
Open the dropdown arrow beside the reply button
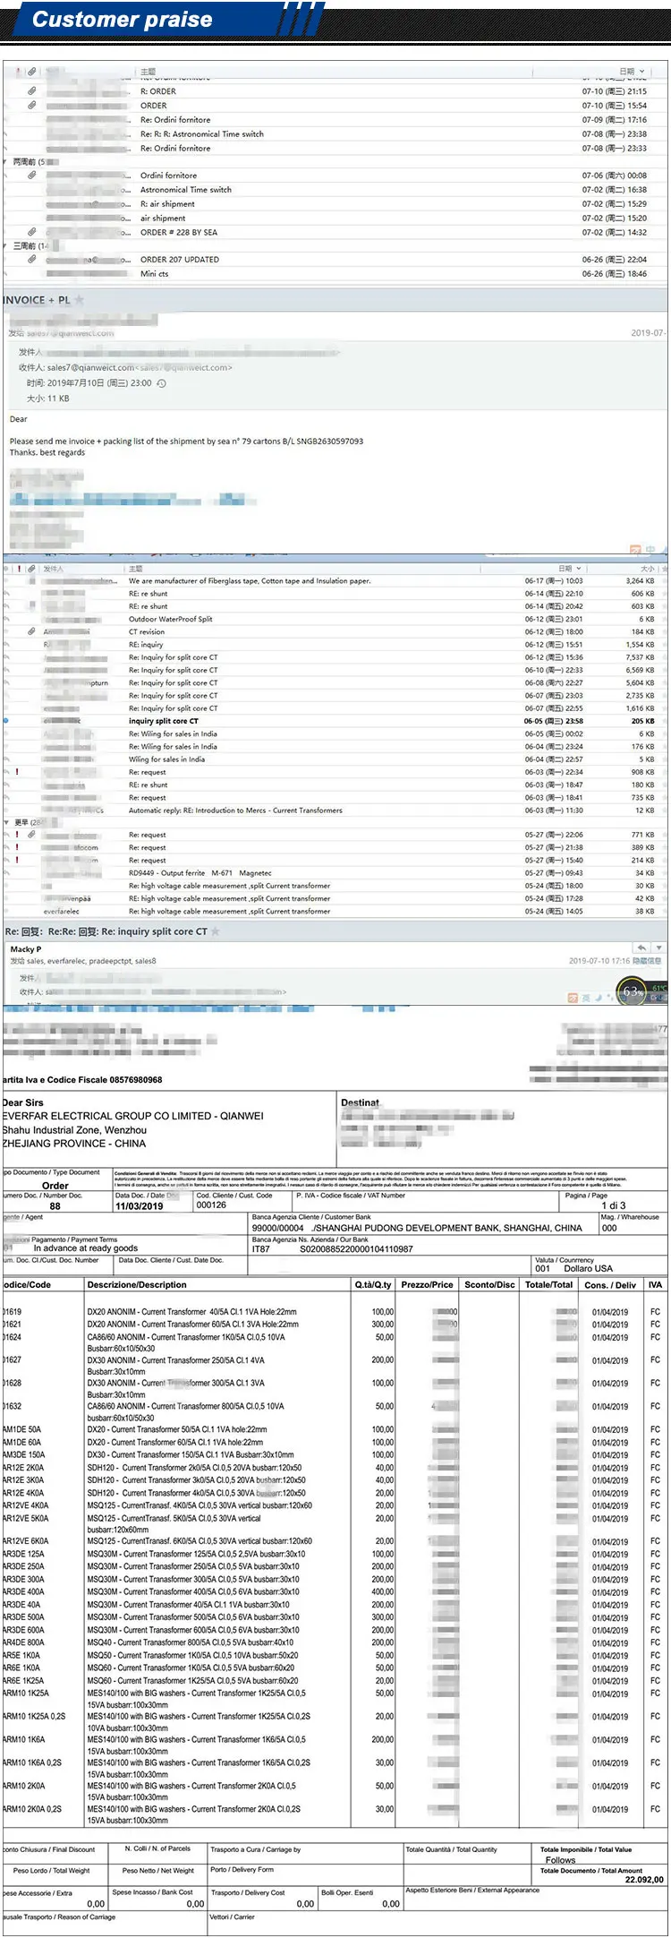pos(659,948)
